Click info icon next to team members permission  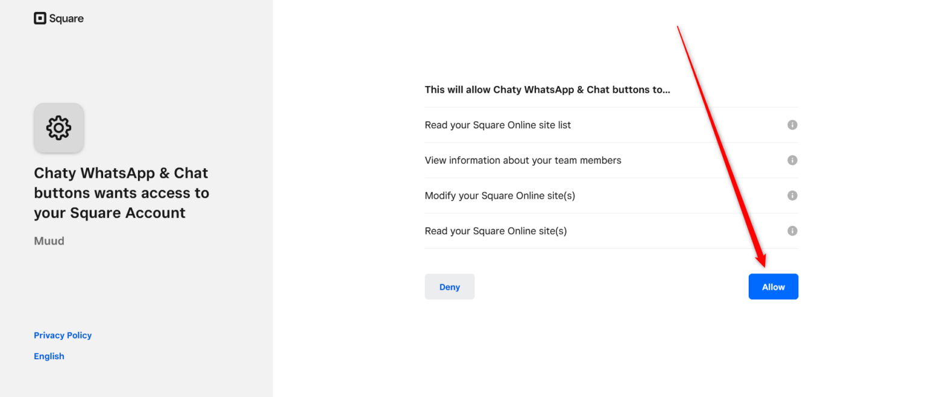(792, 160)
